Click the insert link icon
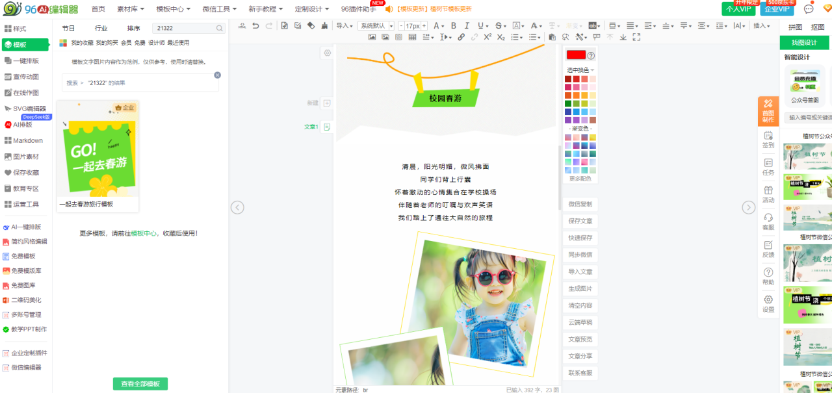The image size is (832, 393). (461, 37)
